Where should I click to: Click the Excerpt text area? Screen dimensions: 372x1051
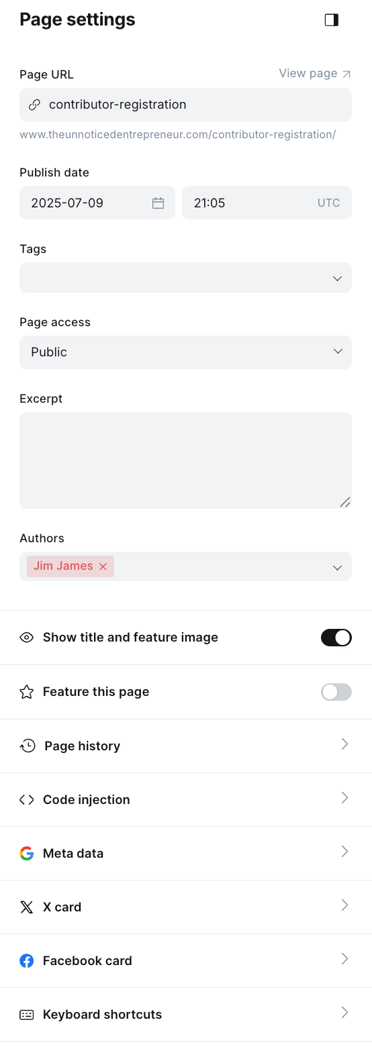point(185,460)
